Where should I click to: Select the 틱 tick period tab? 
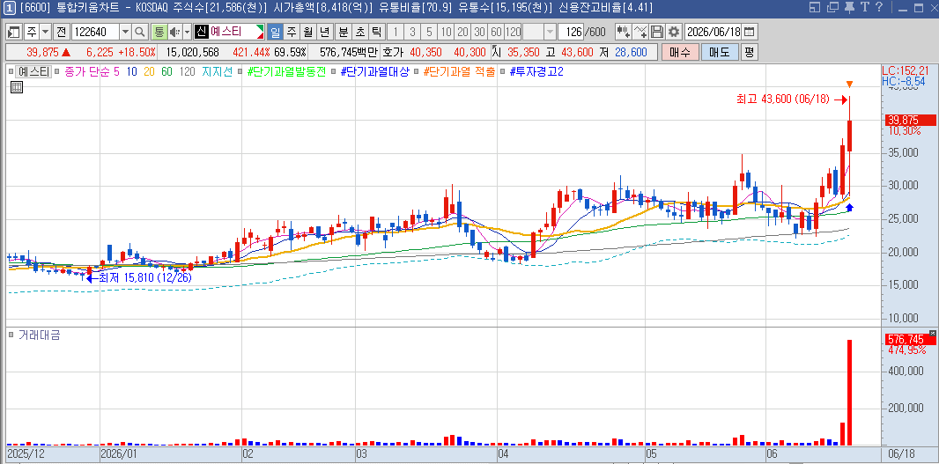376,32
